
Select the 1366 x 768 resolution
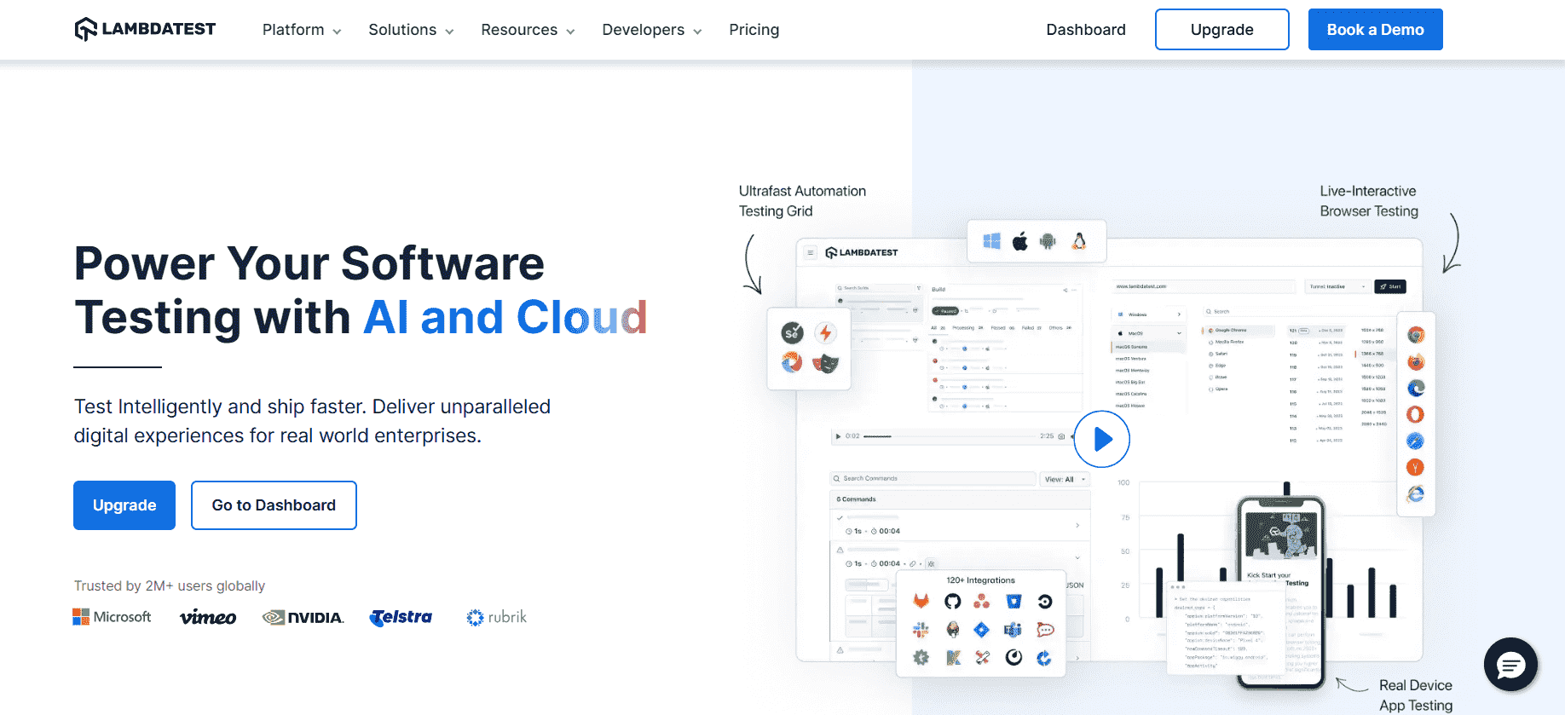coord(1372,354)
